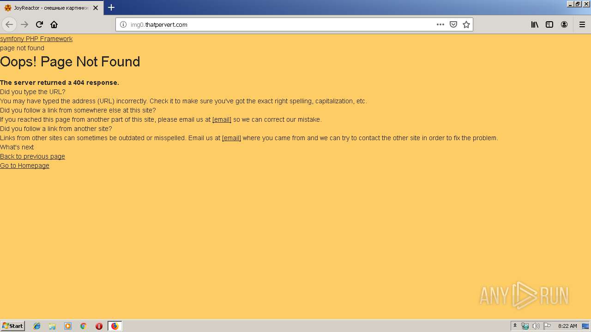Open the Firefox hamburger menu
This screenshot has height=332, width=591.
tap(582, 24)
